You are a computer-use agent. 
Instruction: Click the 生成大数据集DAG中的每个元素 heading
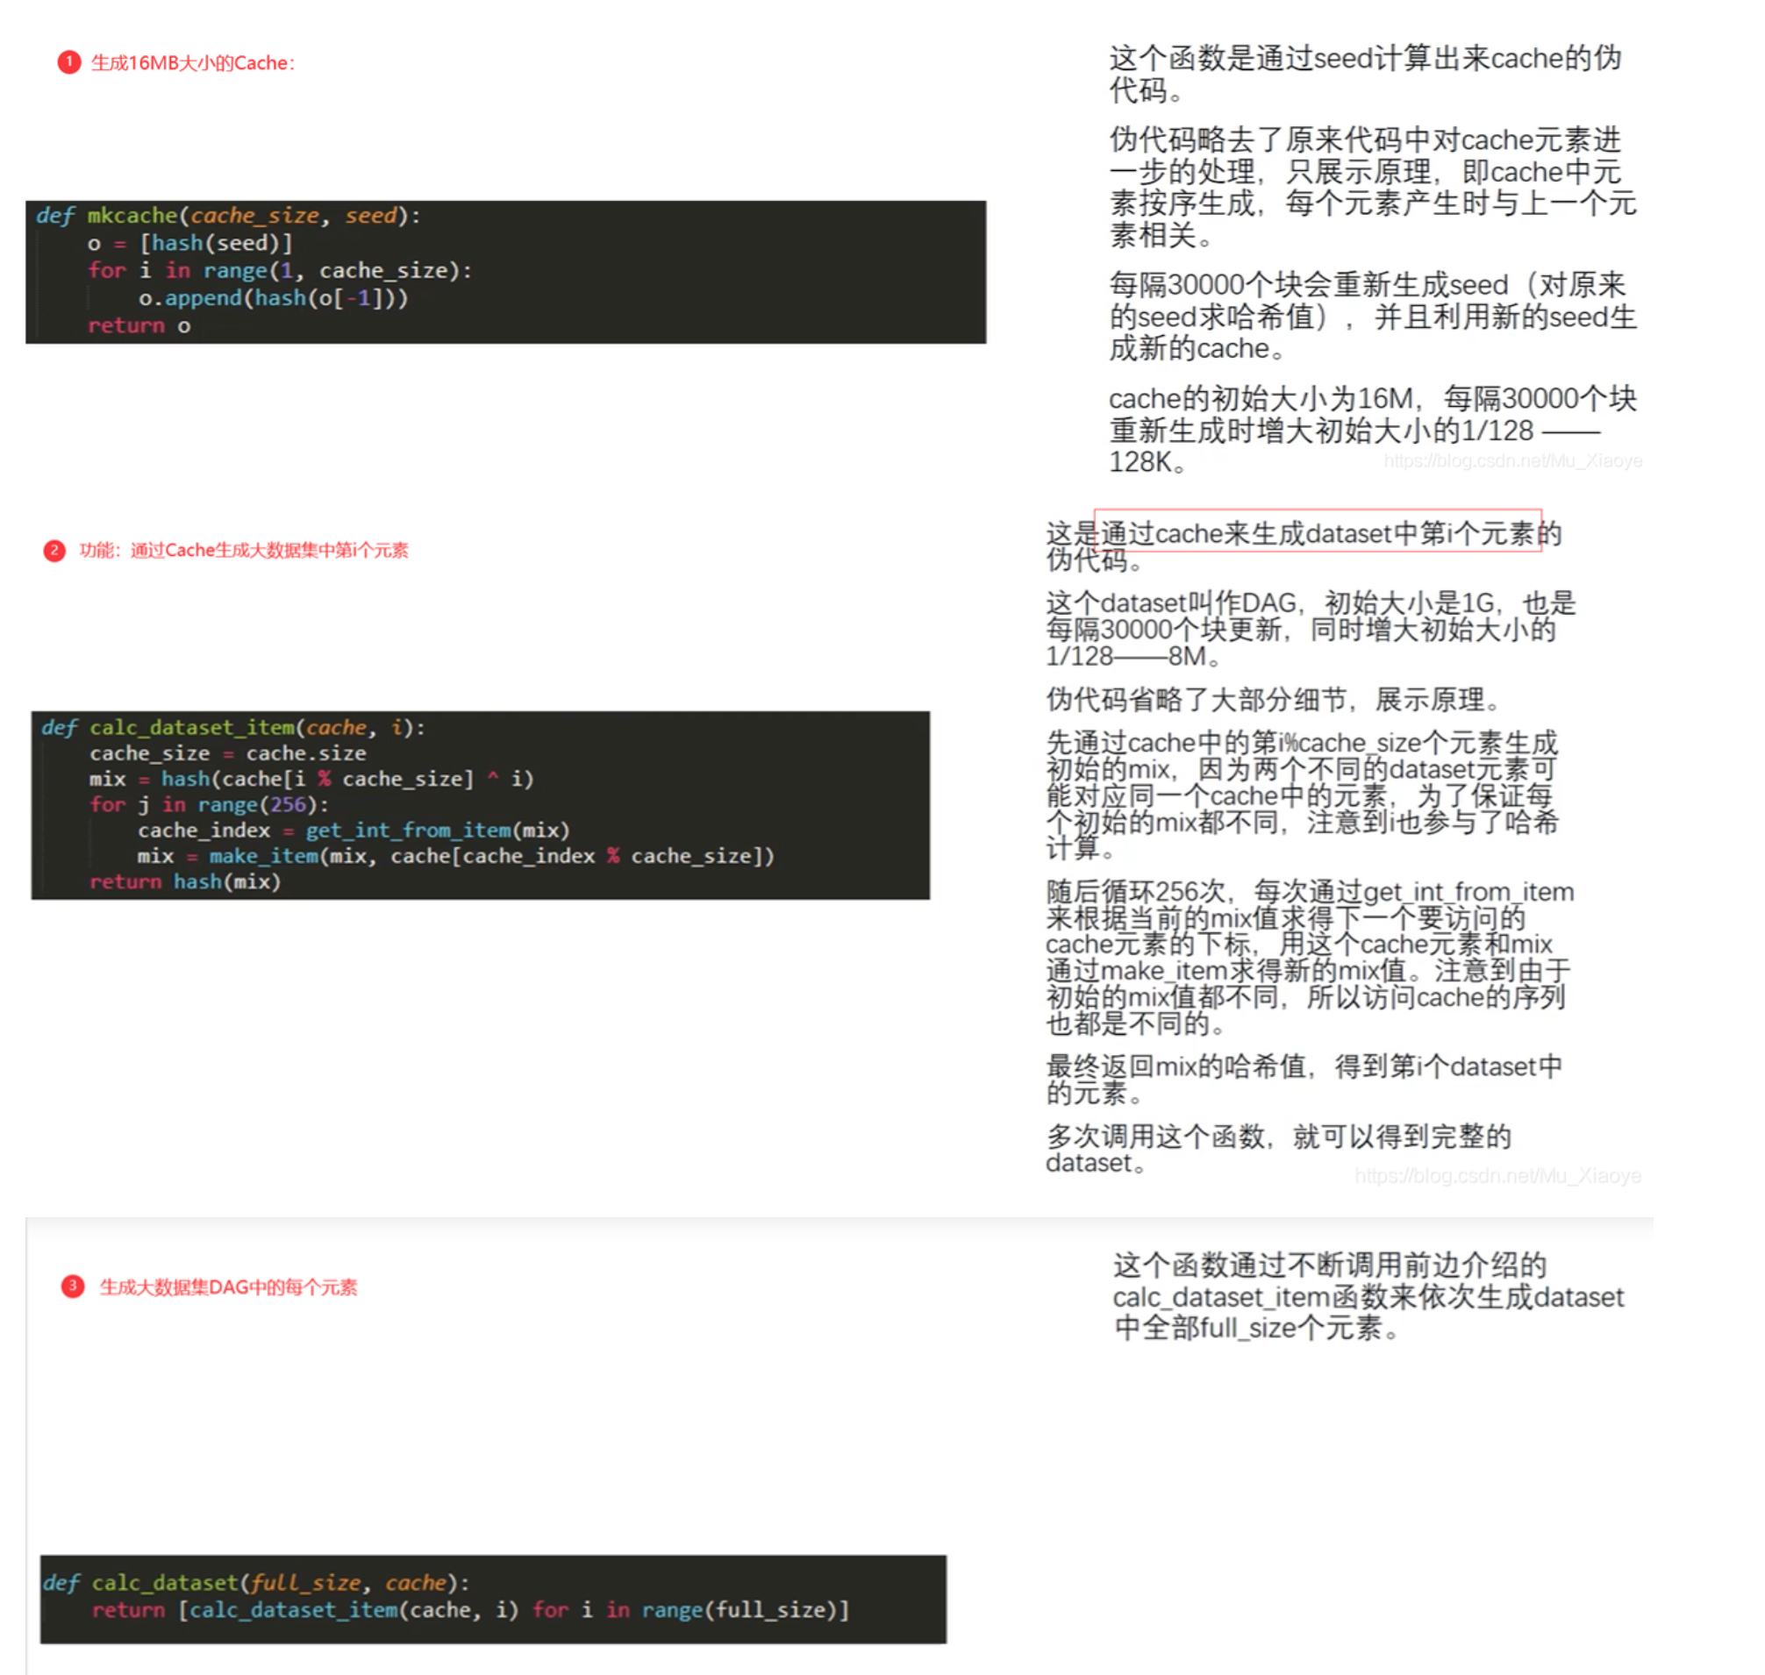[x=229, y=1287]
